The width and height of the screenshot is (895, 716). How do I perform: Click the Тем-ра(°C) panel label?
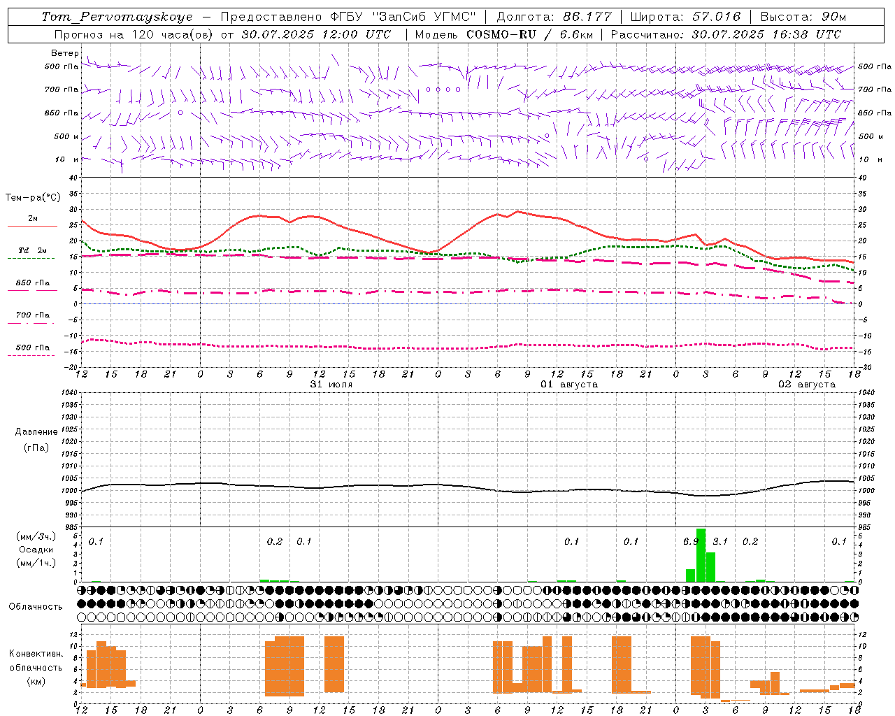pos(33,198)
